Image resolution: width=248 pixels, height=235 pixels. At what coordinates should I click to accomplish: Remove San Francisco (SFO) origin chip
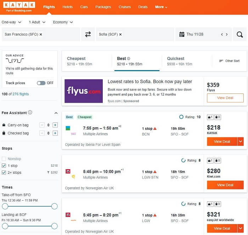pyautogui.click(x=41, y=34)
